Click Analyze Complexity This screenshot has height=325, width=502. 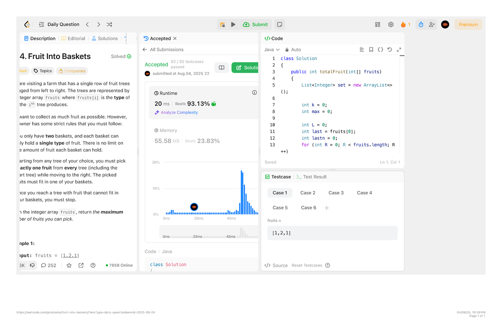[x=176, y=112]
